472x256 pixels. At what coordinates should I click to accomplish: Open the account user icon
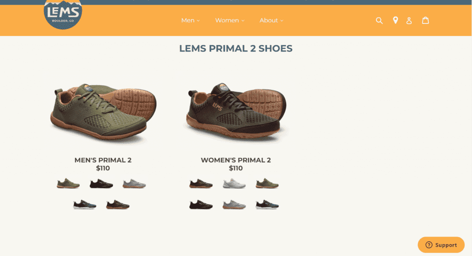pos(409,20)
